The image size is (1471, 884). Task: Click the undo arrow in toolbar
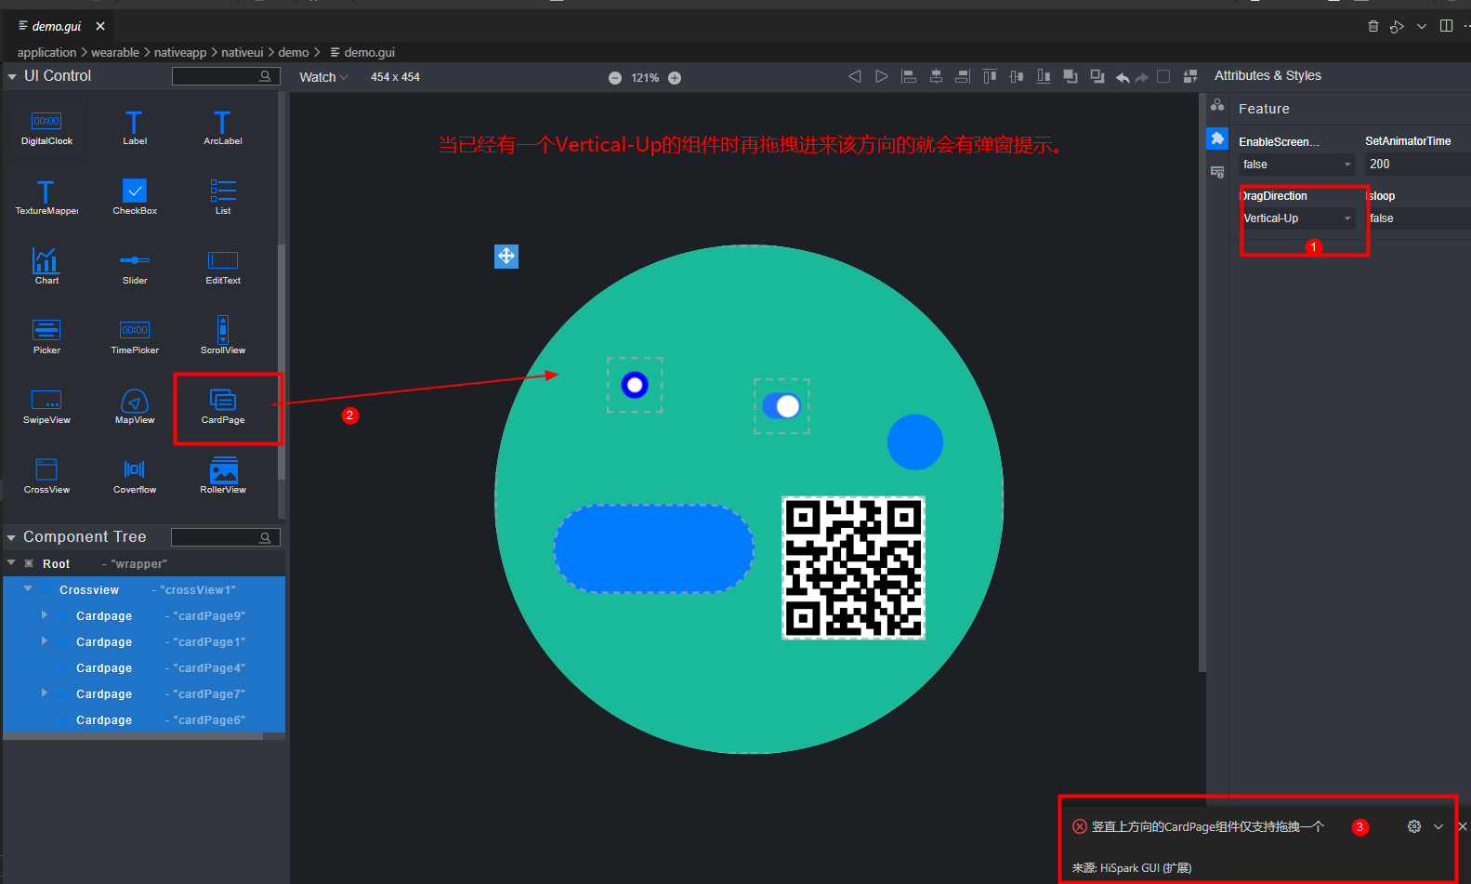point(1123,77)
